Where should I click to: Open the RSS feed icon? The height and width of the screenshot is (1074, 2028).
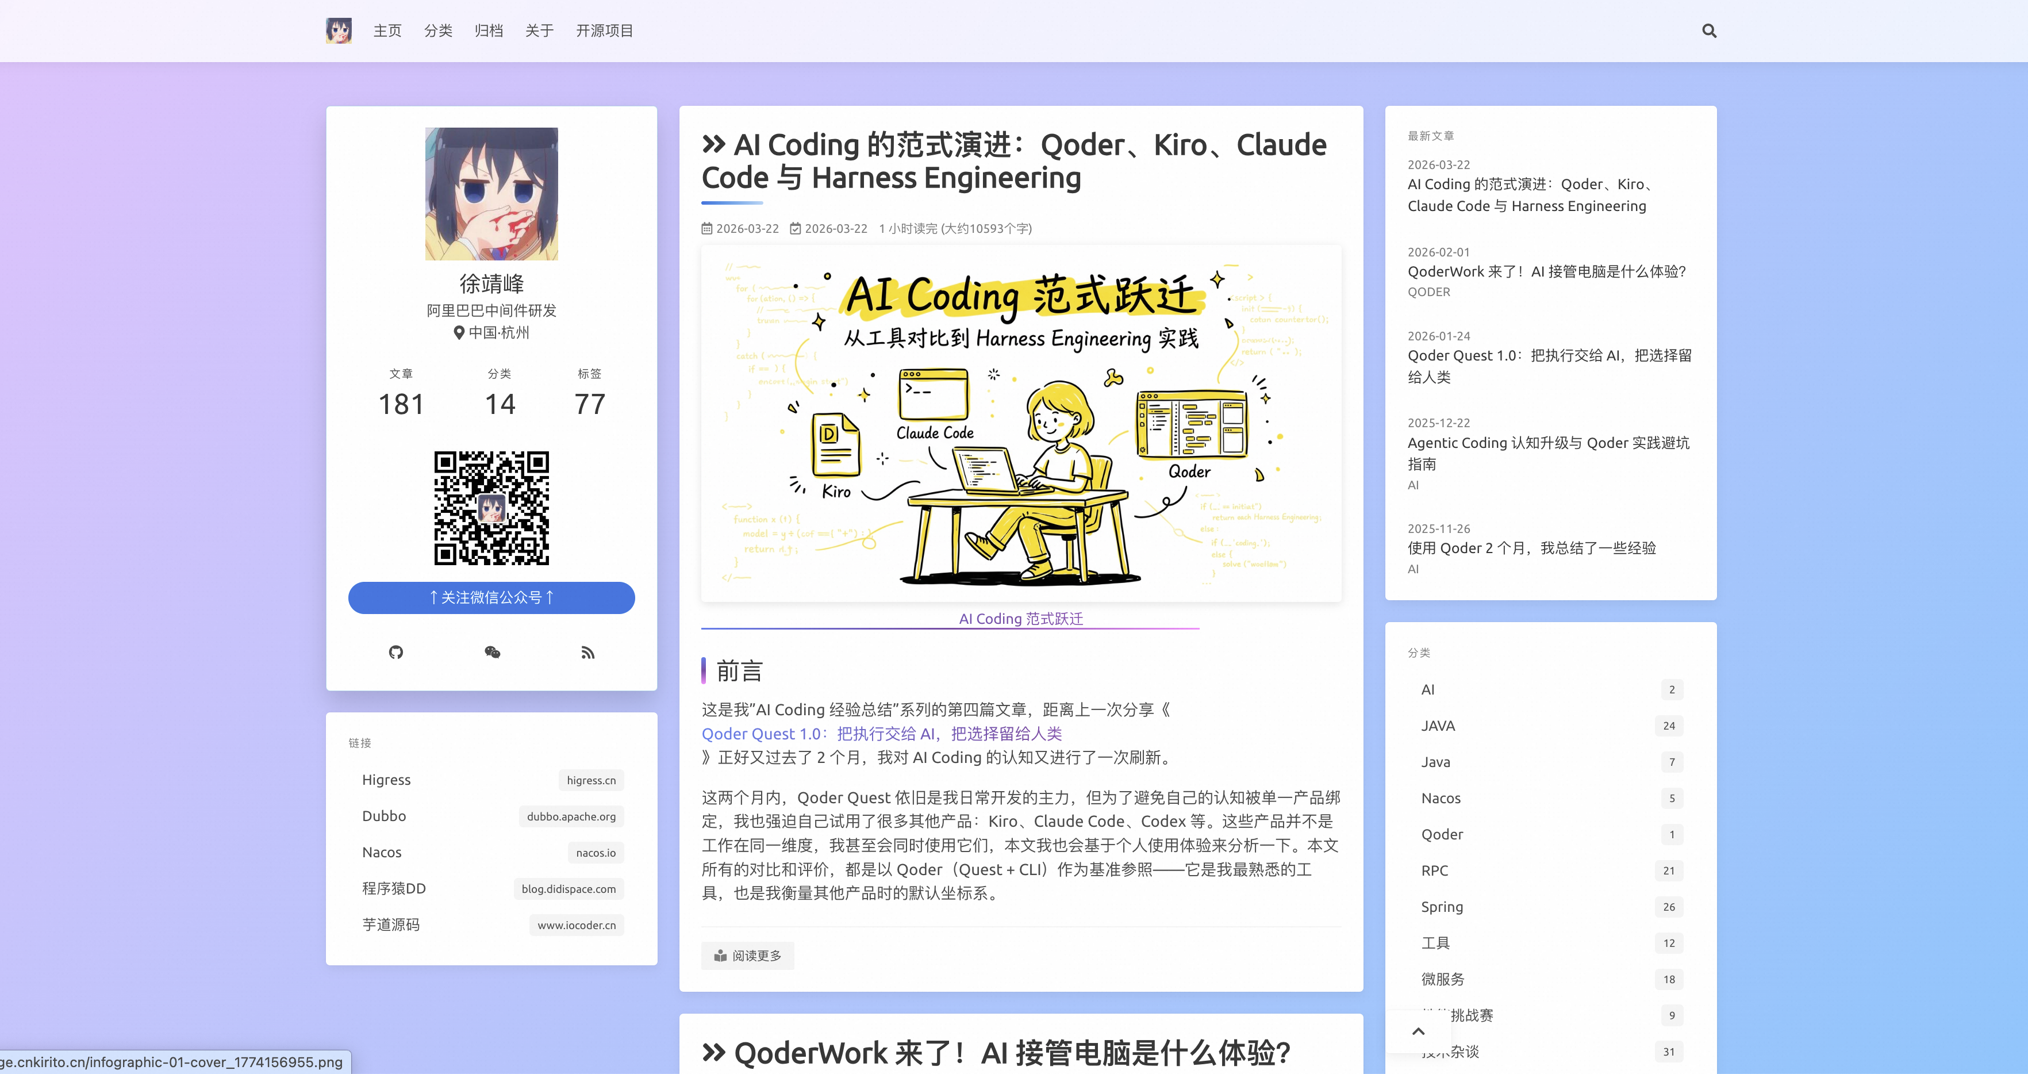click(587, 652)
